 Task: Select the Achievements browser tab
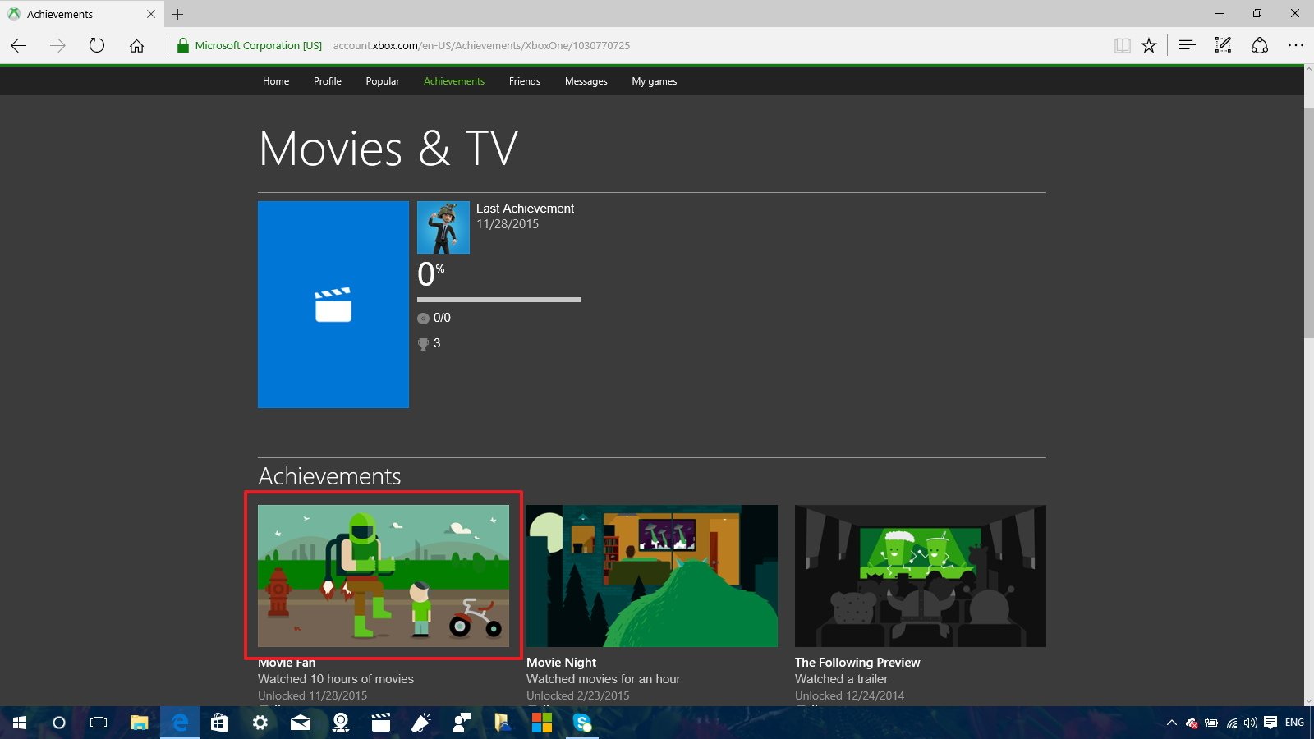pyautogui.click(x=81, y=14)
